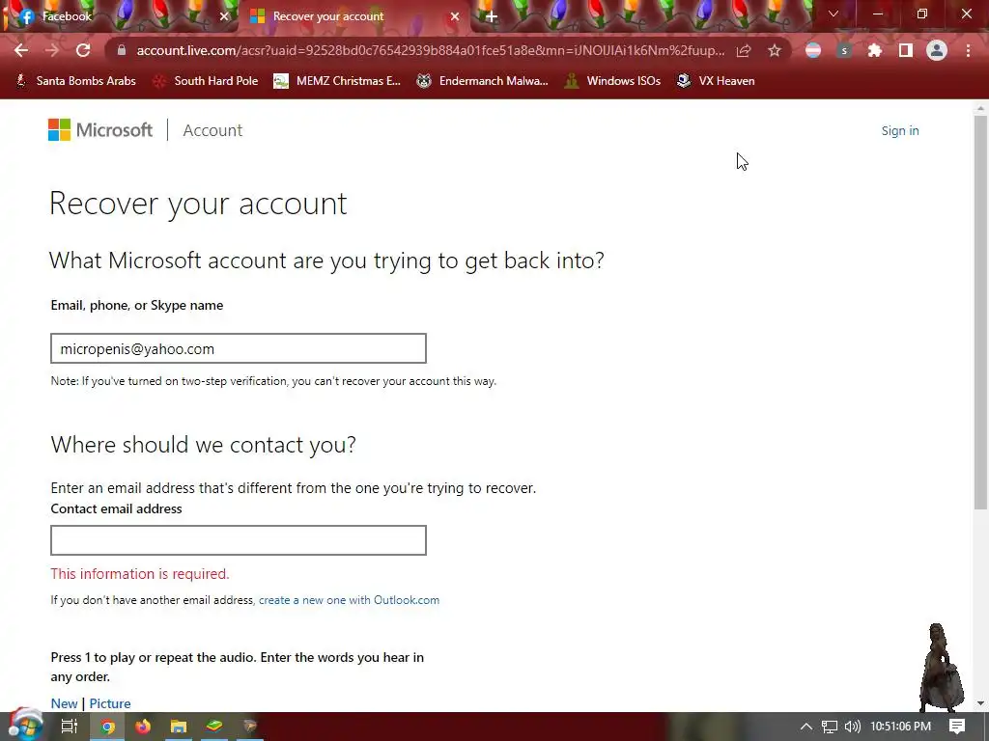989x741 pixels.
Task: Open the Santa Bombs Arabs bookmark
Action: pyautogui.click(x=75, y=81)
